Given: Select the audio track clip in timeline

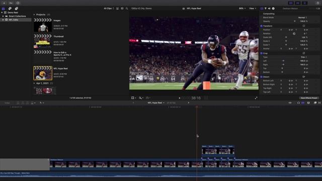Looking at the screenshot, I should click(161, 174).
